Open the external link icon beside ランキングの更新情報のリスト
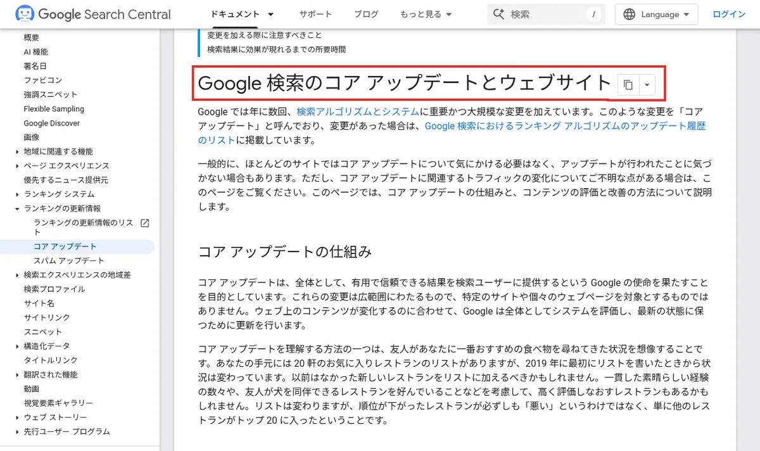The height and width of the screenshot is (451, 760). pyautogui.click(x=144, y=223)
